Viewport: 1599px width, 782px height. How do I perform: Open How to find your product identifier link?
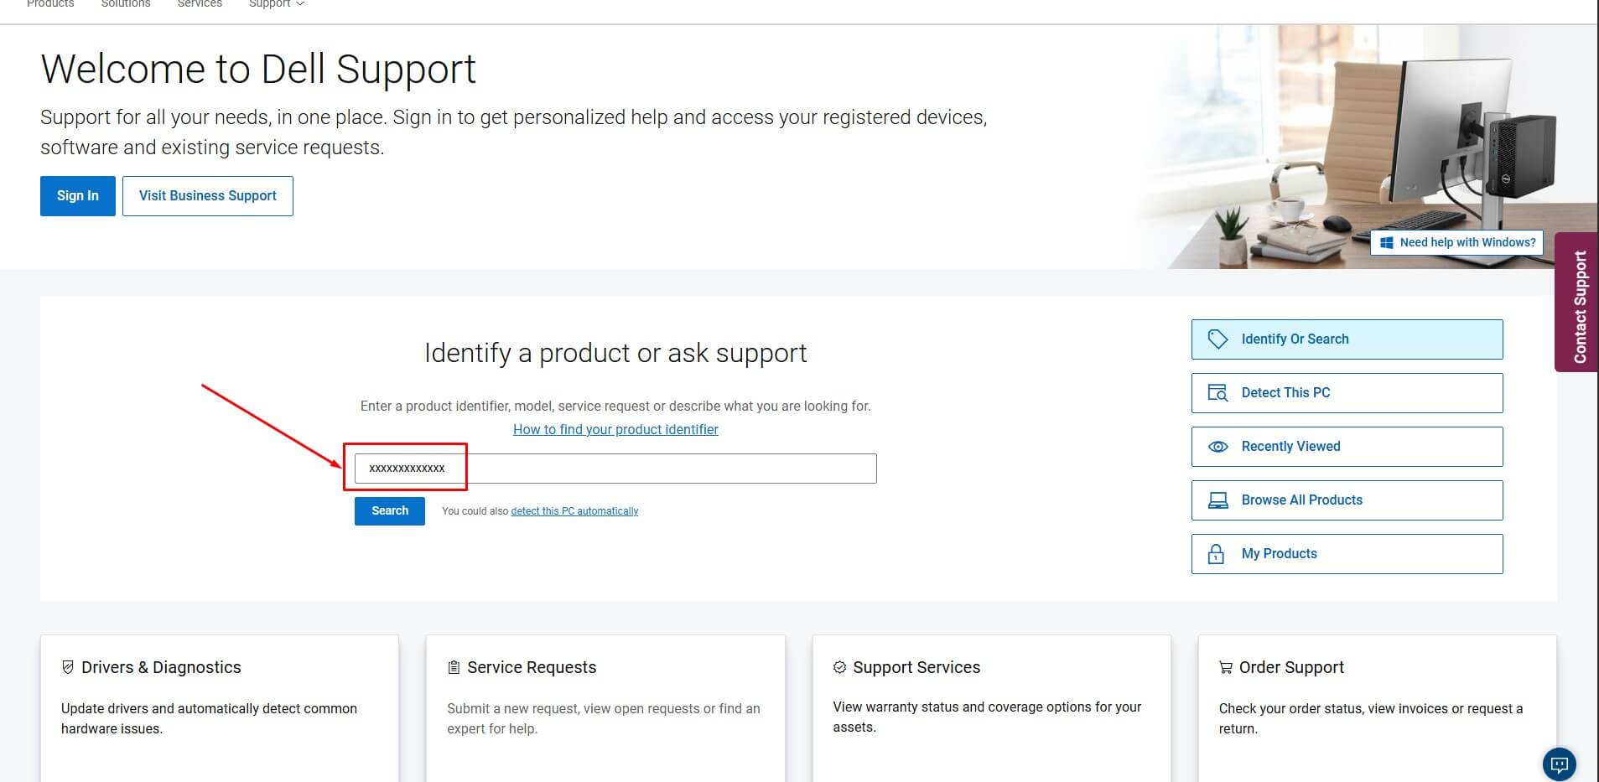(615, 429)
